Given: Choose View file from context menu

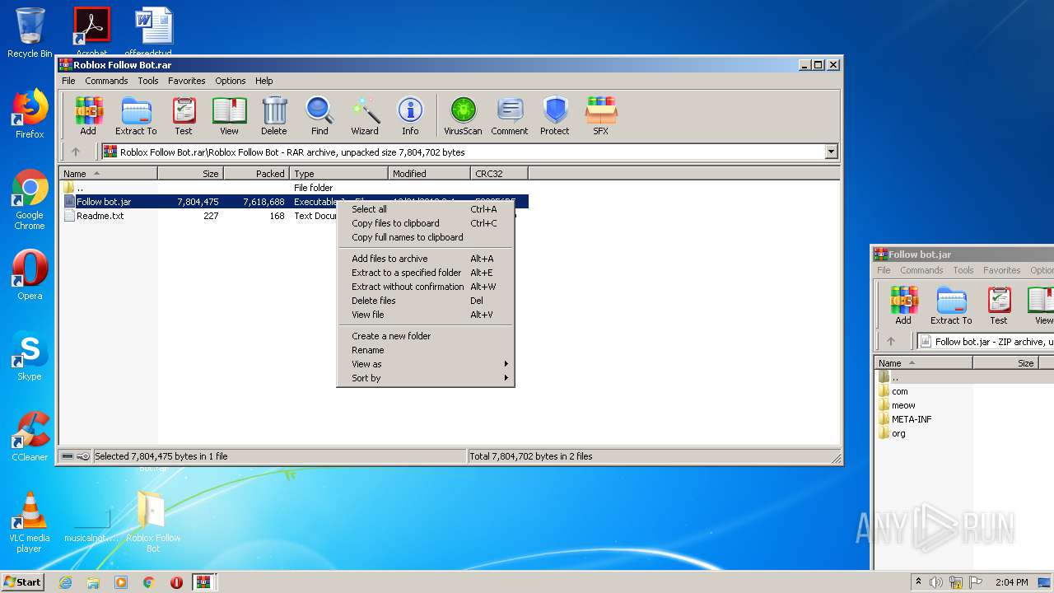Looking at the screenshot, I should click(x=426, y=315).
